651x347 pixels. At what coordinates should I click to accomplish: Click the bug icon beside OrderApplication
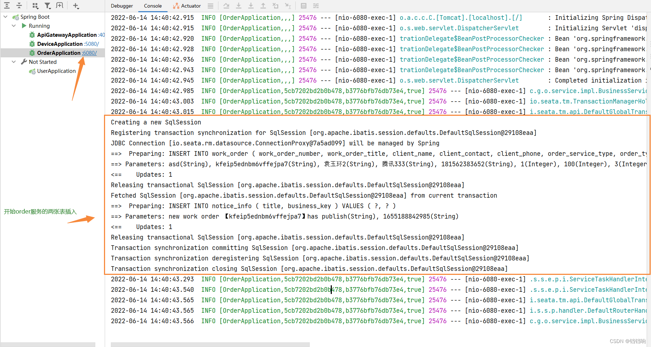point(32,53)
